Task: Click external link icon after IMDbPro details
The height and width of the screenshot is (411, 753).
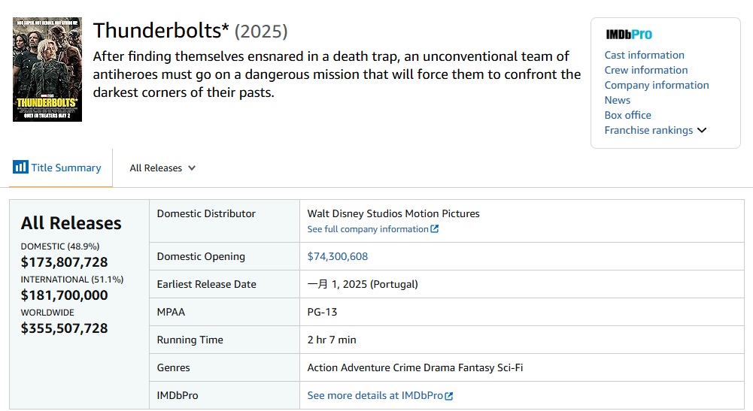Action: (x=449, y=396)
